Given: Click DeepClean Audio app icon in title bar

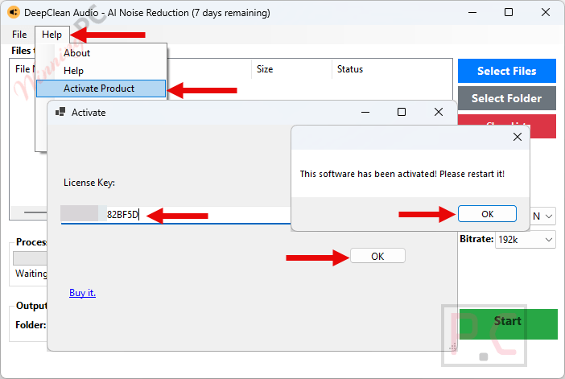Looking at the screenshot, I should [x=14, y=13].
